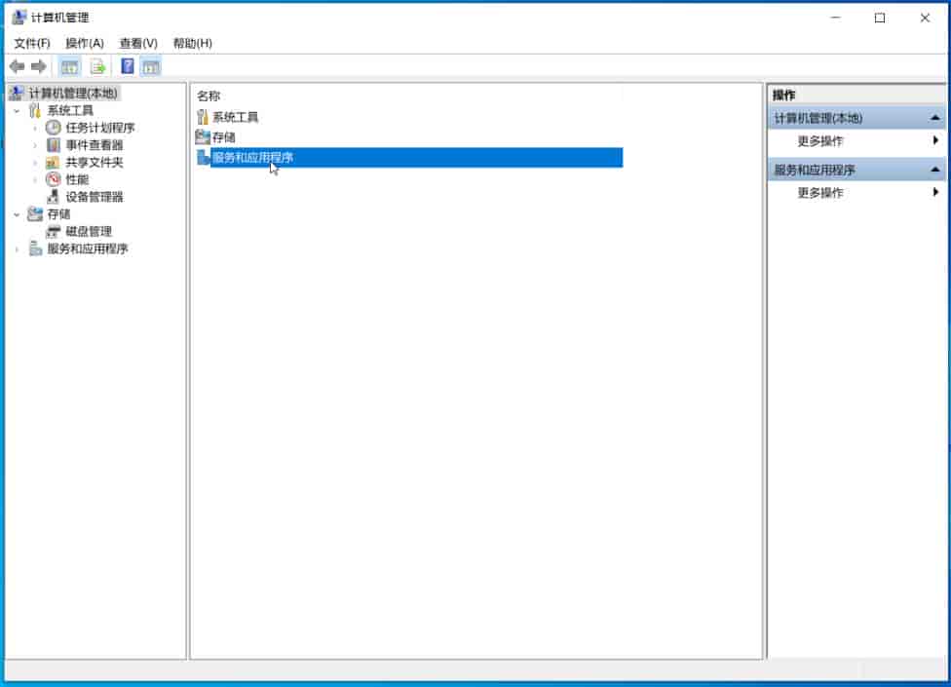This screenshot has height=687, width=951.
Task: Select 任务计划程序 text in the tree
Action: click(x=100, y=128)
